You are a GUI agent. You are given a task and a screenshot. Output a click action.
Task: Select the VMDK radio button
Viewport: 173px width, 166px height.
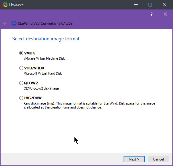click(21, 53)
